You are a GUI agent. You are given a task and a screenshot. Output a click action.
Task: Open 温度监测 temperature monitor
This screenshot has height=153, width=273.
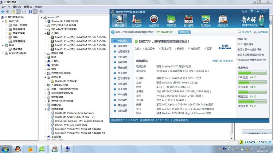136,21
